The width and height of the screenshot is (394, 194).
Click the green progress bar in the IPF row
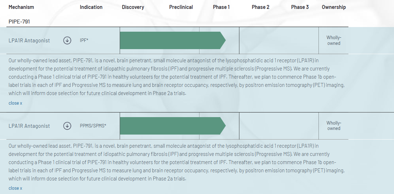pyautogui.click(x=171, y=41)
